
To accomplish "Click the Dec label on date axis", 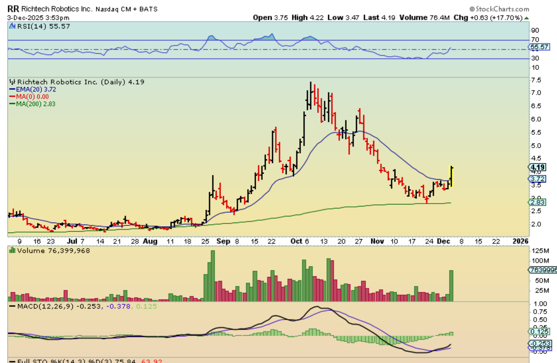I will [x=443, y=241].
